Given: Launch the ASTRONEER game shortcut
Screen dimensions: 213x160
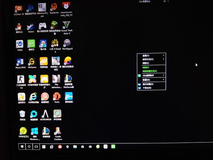Looking at the screenshot, I should point(46,115).
